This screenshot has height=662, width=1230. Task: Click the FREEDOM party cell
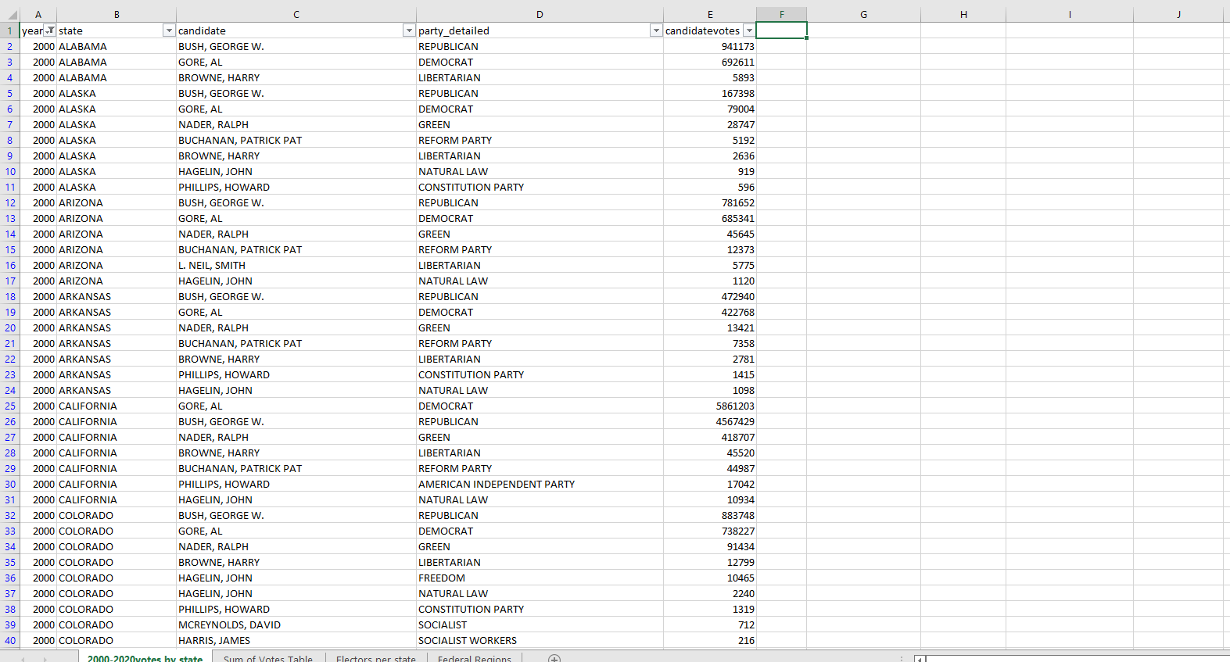[x=540, y=578]
